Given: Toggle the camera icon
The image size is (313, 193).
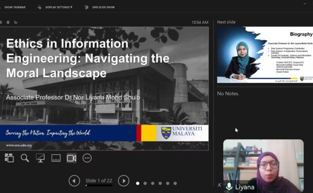Looking at the screenshot, I should (x=71, y=158).
